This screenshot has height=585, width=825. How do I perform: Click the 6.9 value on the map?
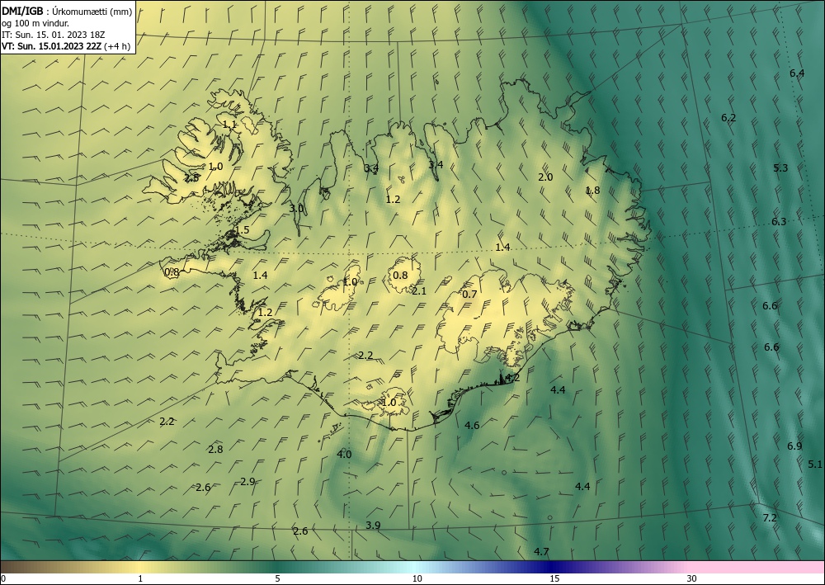794,446
